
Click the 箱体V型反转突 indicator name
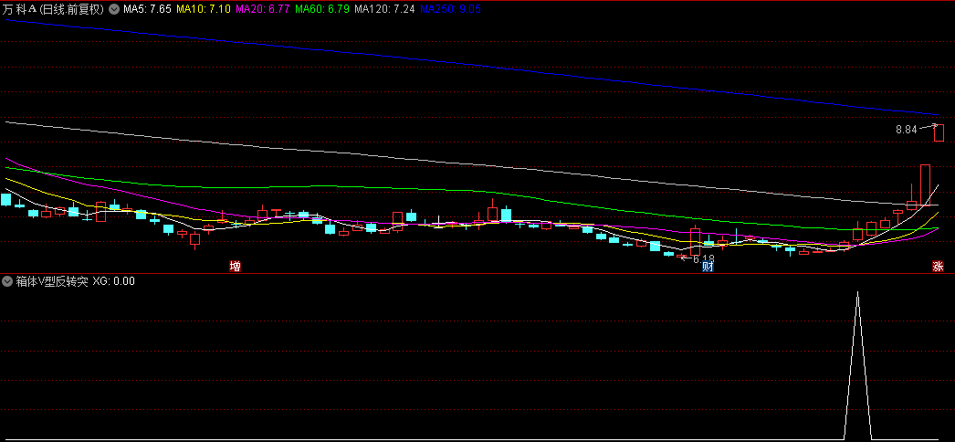(52, 281)
